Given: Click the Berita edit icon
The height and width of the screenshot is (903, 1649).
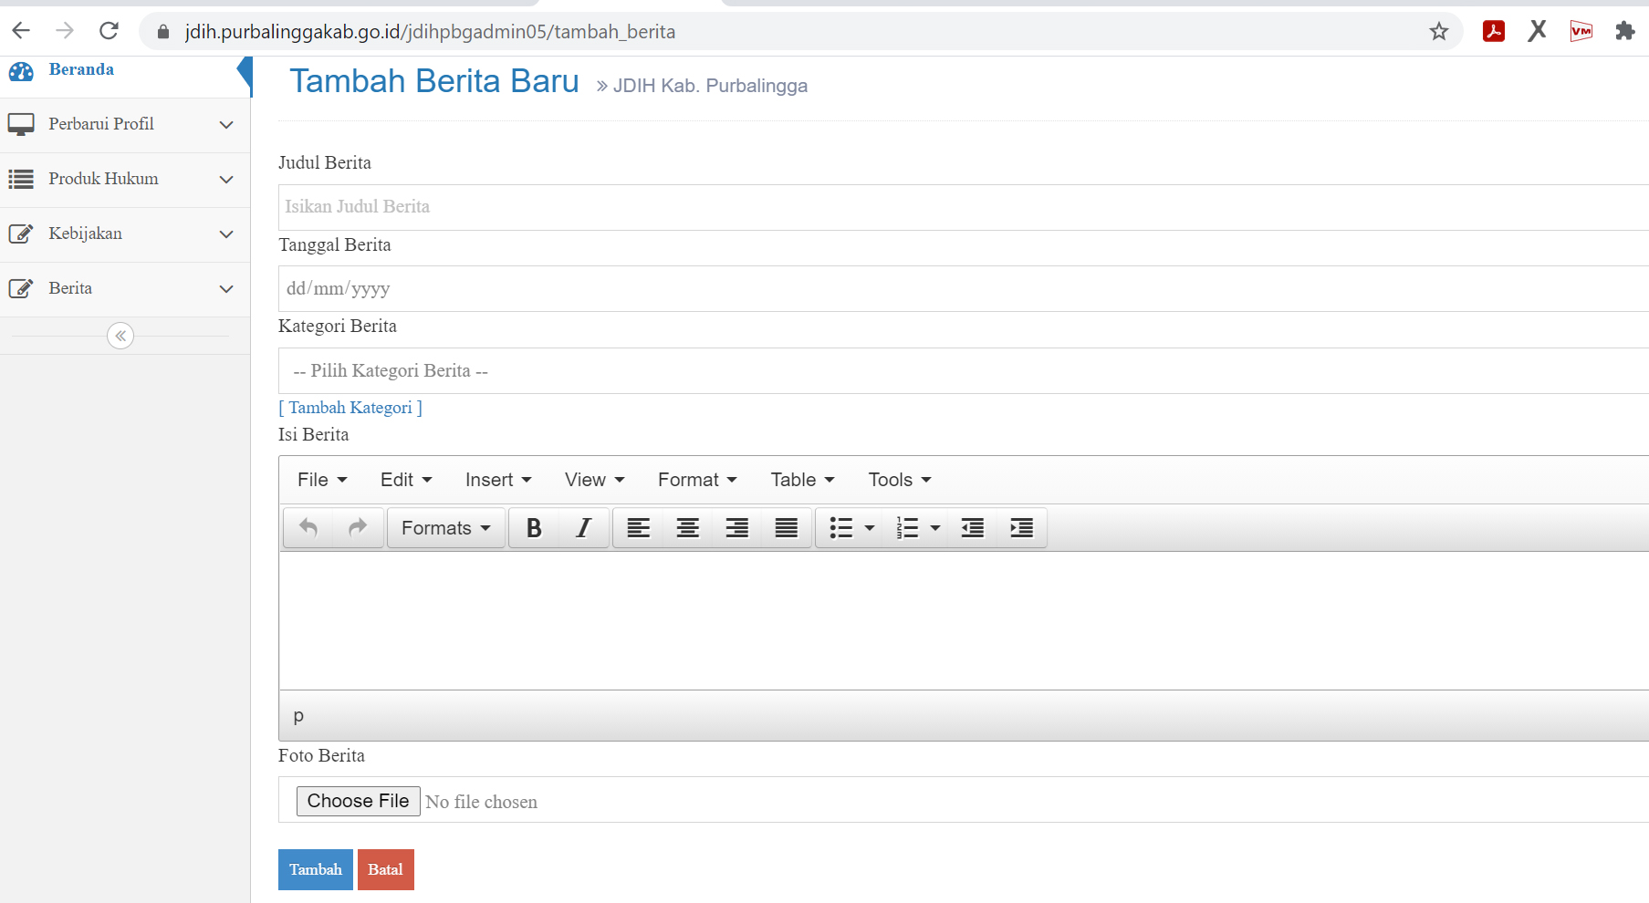Looking at the screenshot, I should (21, 288).
